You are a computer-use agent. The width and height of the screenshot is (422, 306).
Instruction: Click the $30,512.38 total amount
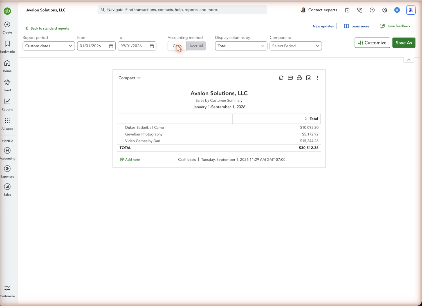pyautogui.click(x=309, y=148)
